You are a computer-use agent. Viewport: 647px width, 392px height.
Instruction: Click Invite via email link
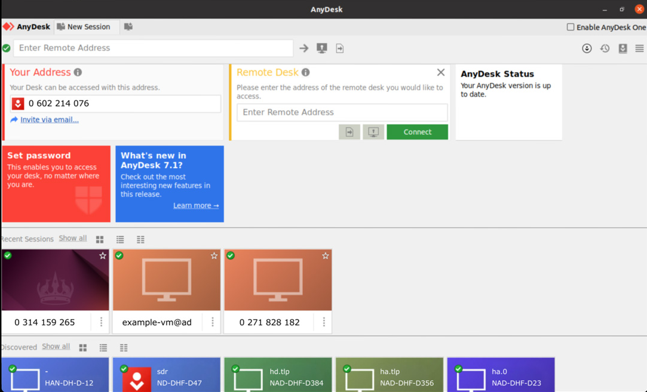point(50,119)
